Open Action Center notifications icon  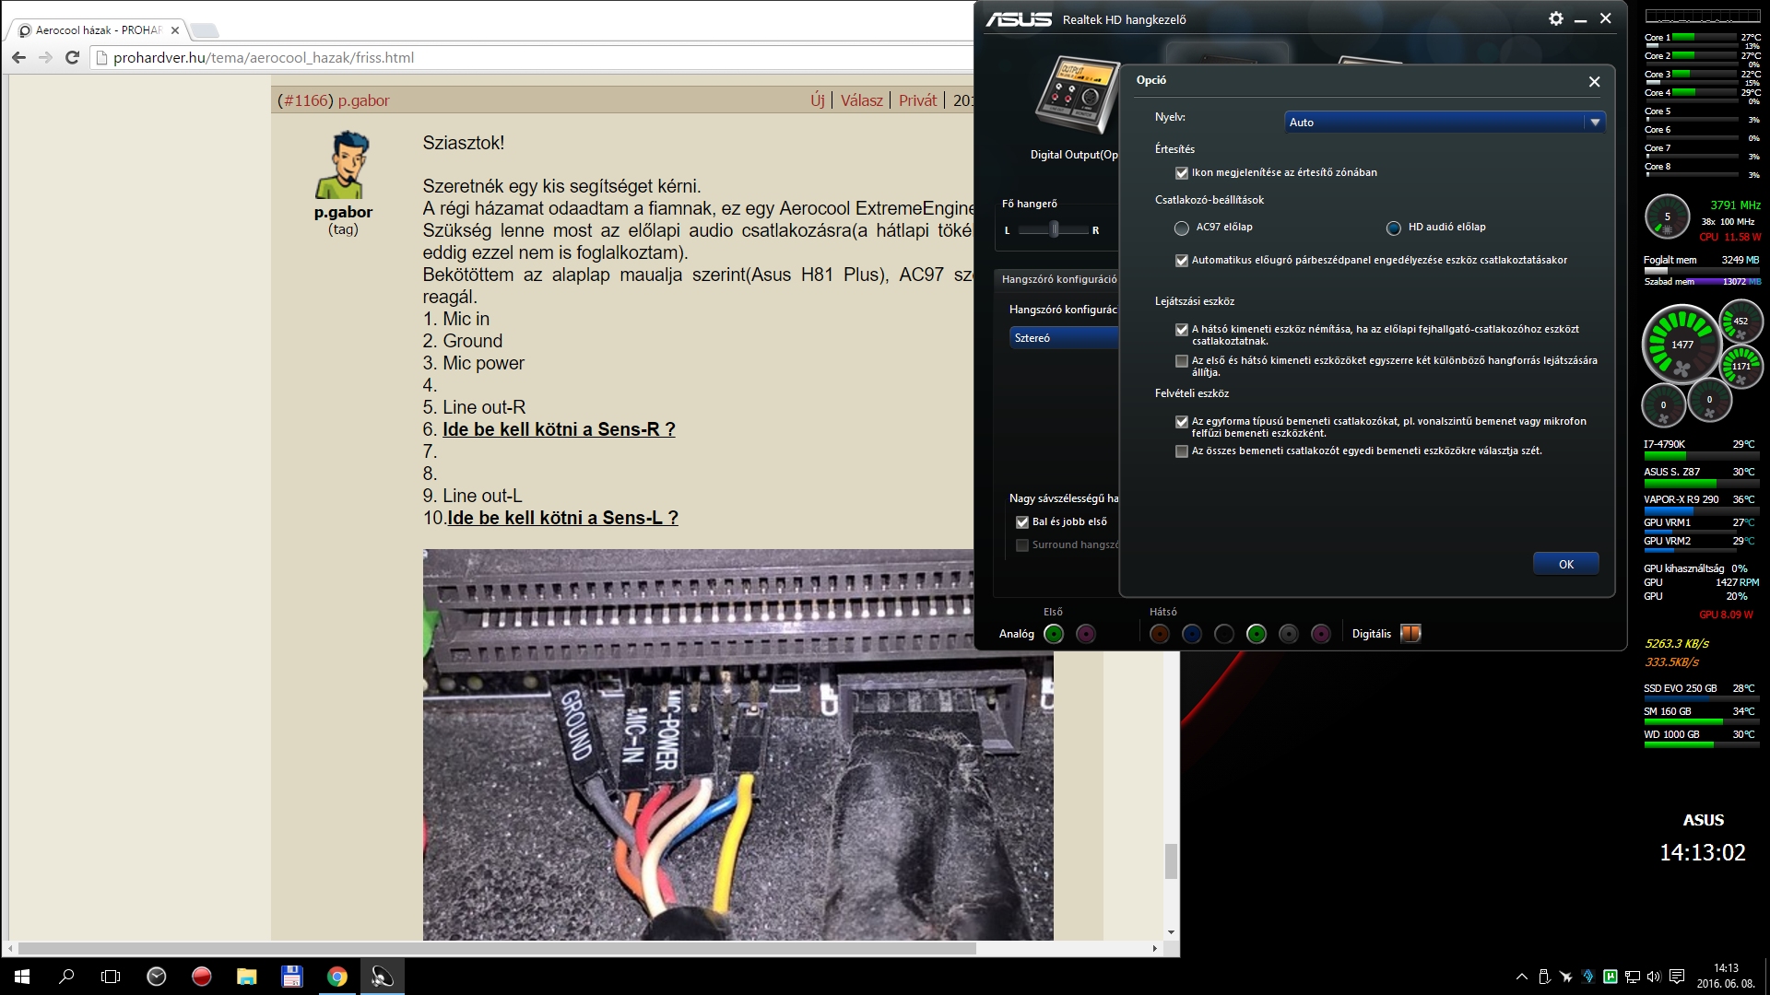click(x=1677, y=977)
